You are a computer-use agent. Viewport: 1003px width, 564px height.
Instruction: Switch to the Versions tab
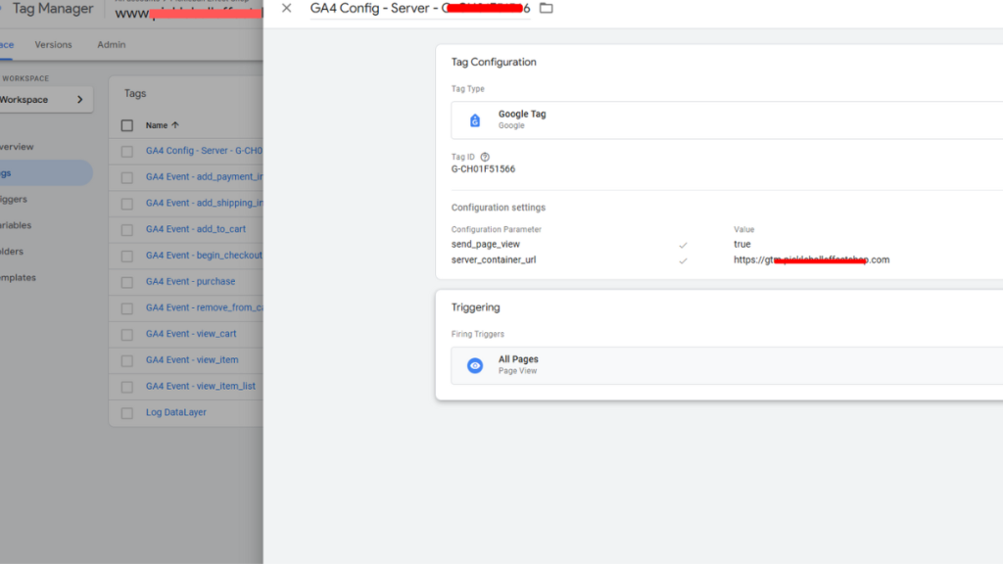(53, 45)
